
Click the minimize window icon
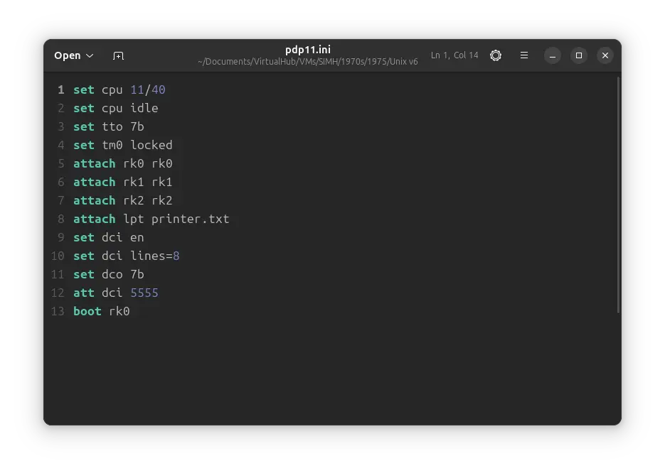click(x=553, y=55)
